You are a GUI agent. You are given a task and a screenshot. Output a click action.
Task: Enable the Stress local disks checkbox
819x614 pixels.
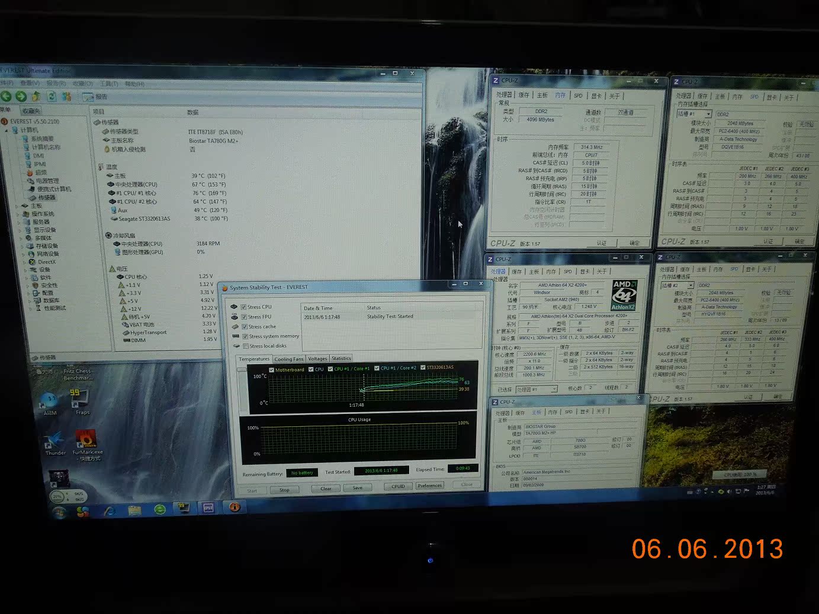[245, 346]
